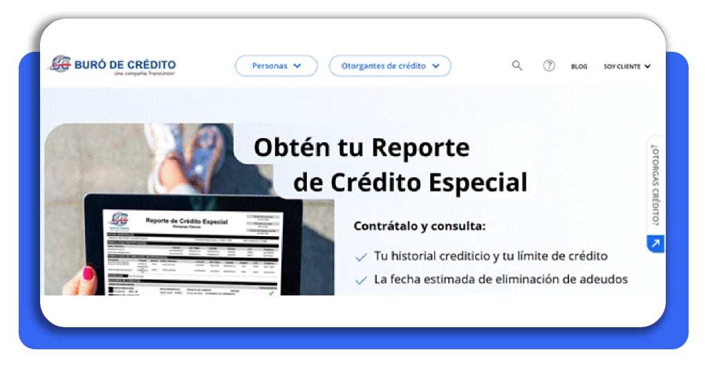This screenshot has width=708, height=370.
Task: Click the checkmark beside Tu historial crediticio
Action: 361,257
